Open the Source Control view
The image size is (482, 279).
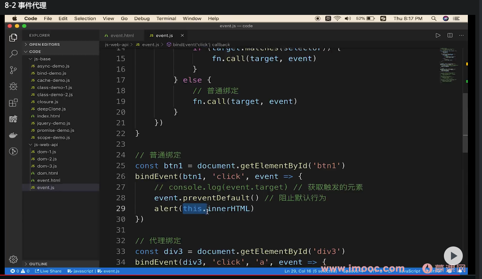click(13, 70)
